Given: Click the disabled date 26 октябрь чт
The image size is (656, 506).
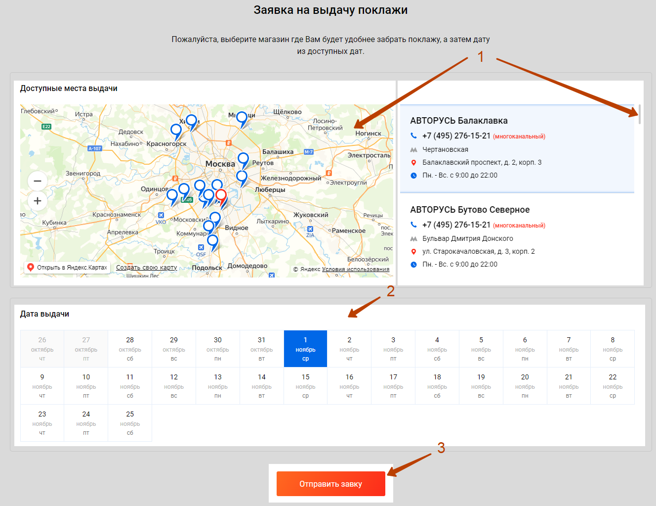Looking at the screenshot, I should click(42, 349).
